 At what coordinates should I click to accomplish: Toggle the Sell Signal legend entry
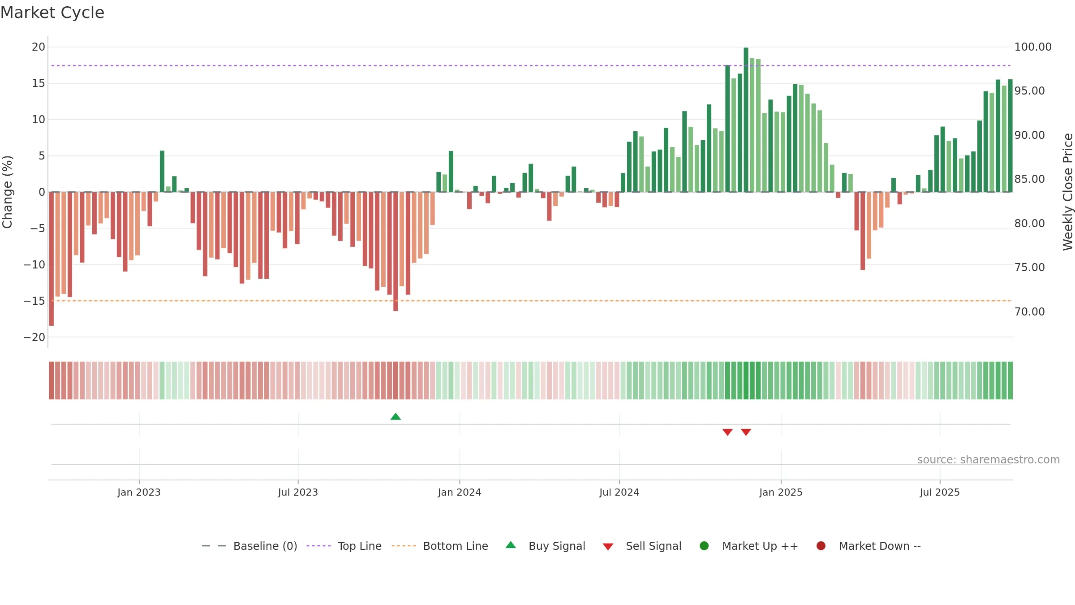pyautogui.click(x=642, y=546)
